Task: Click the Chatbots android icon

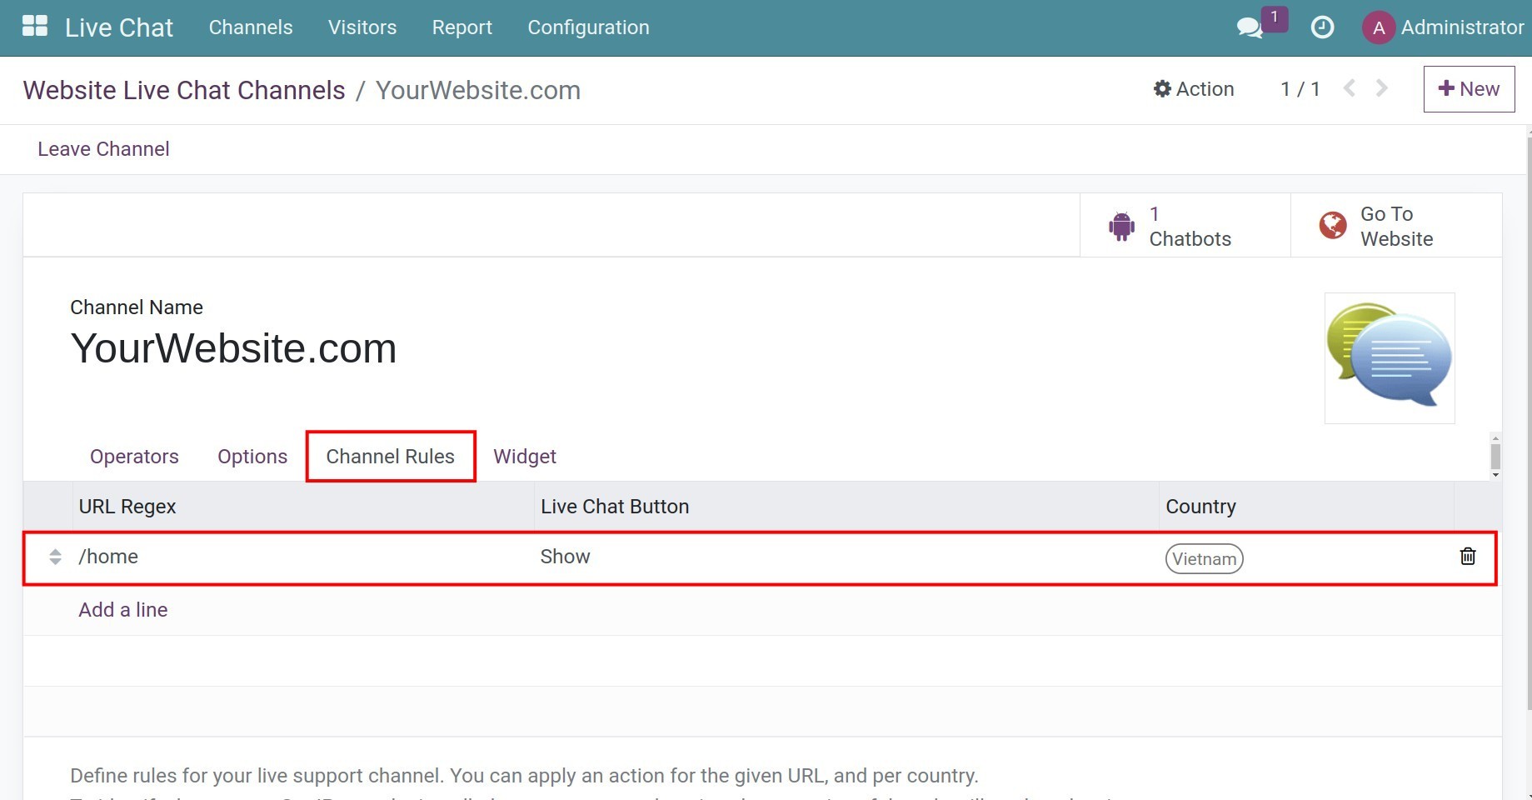Action: pyautogui.click(x=1121, y=224)
